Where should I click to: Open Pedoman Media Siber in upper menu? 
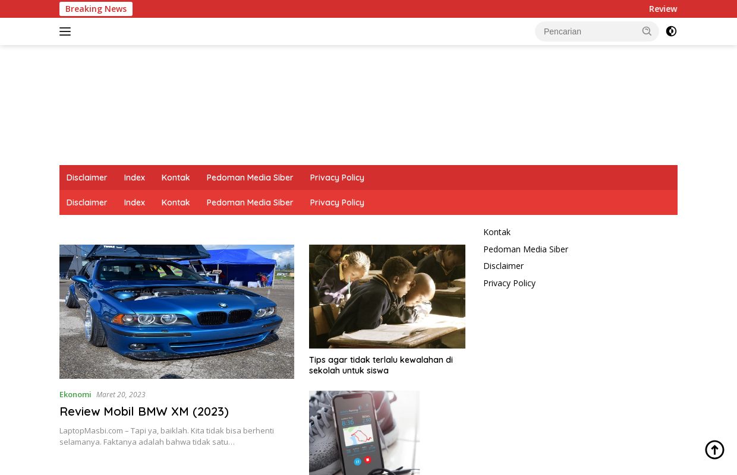[250, 178]
